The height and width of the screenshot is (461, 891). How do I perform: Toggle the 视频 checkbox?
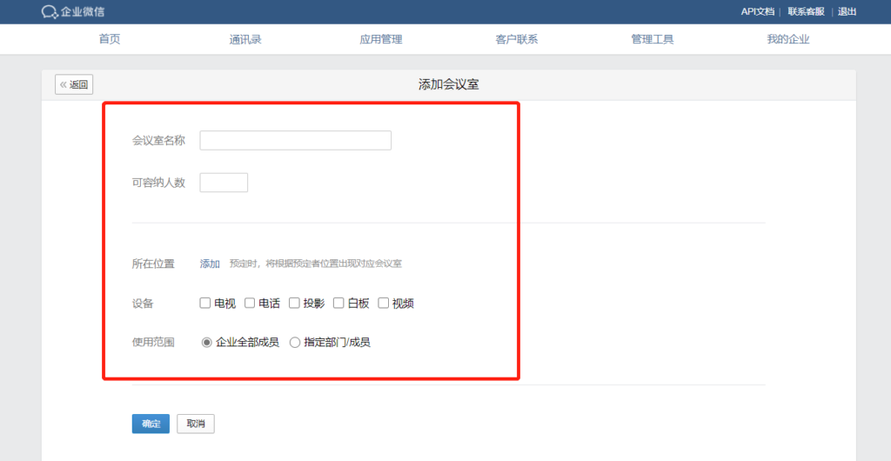383,304
